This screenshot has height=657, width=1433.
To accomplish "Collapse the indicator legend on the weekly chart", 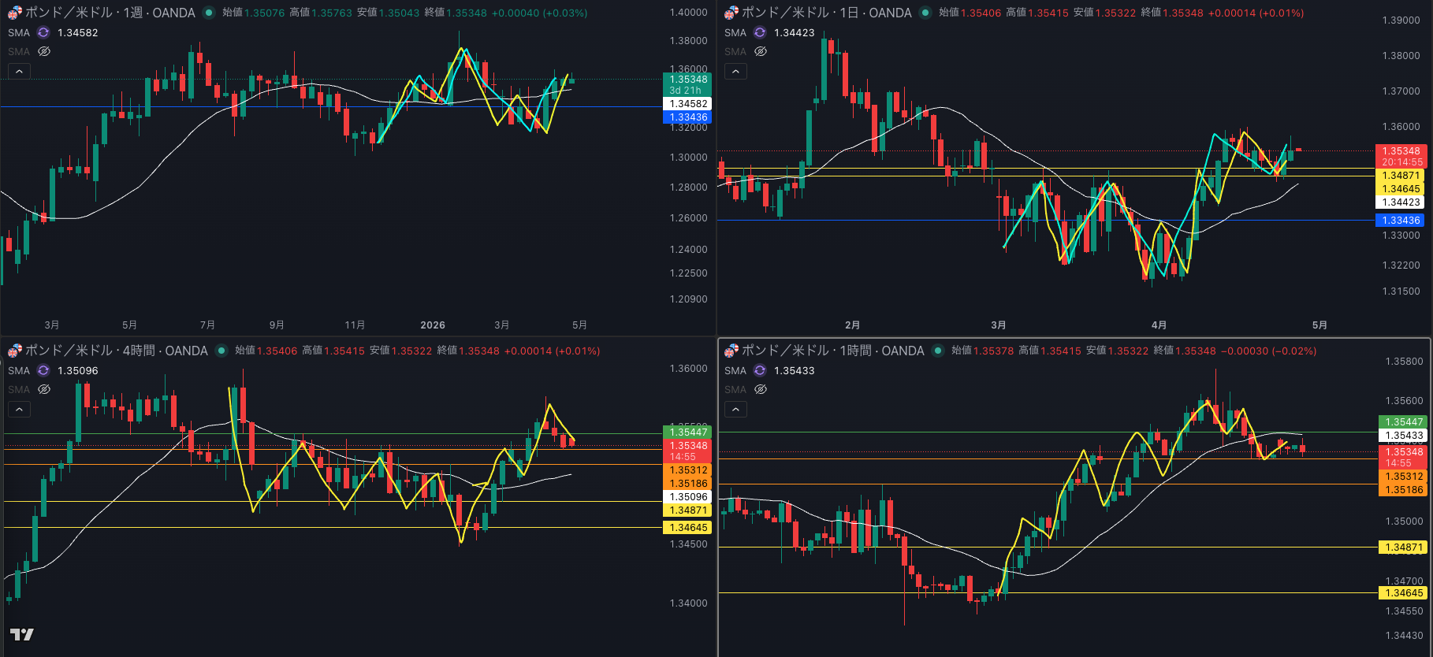I will point(19,72).
